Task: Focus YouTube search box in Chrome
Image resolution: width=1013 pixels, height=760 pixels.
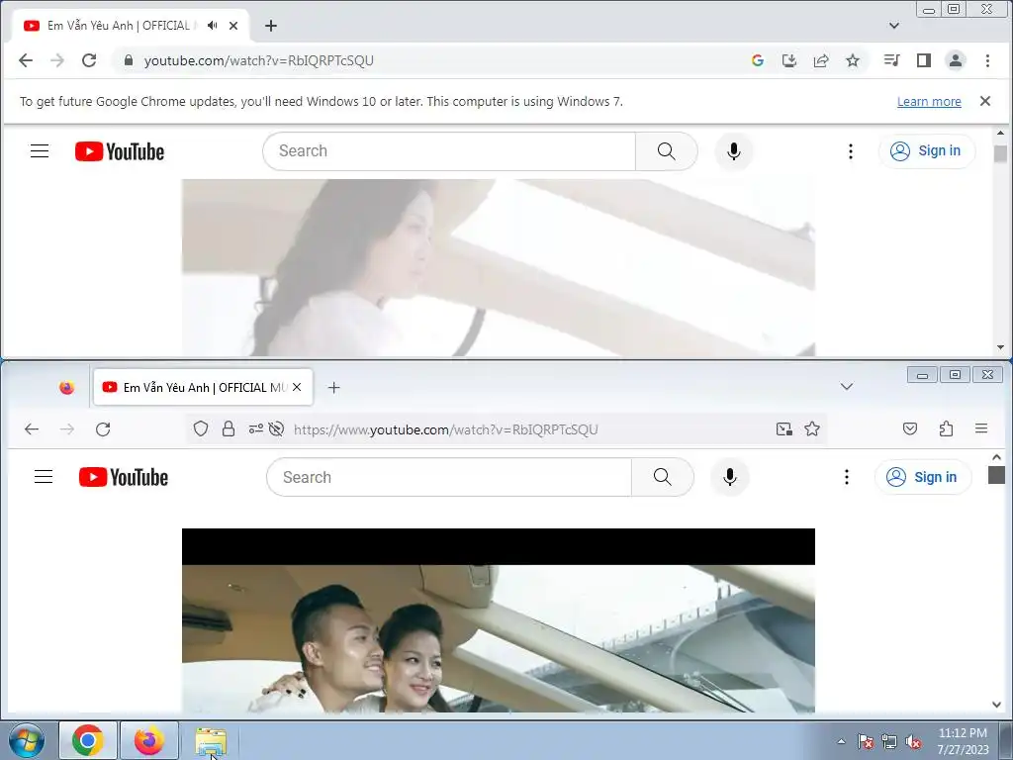Action: coord(449,151)
